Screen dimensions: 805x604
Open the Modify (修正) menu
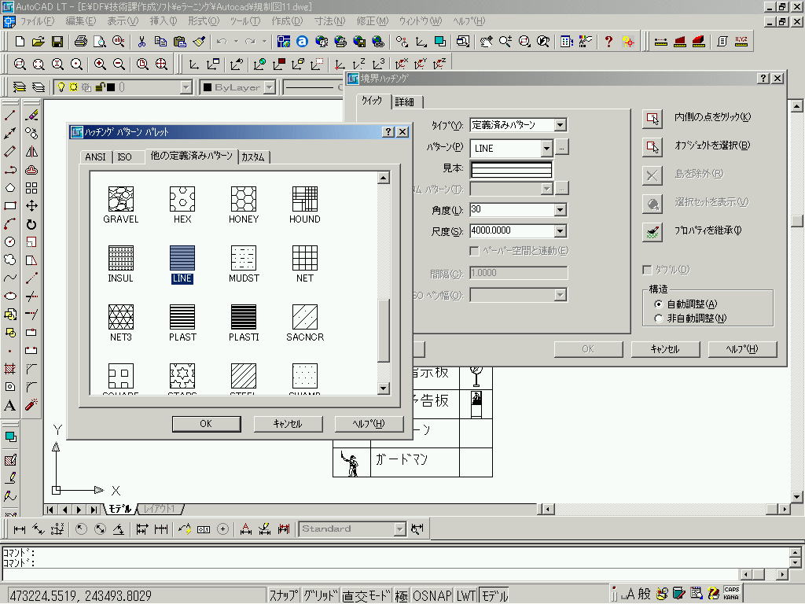coord(372,21)
